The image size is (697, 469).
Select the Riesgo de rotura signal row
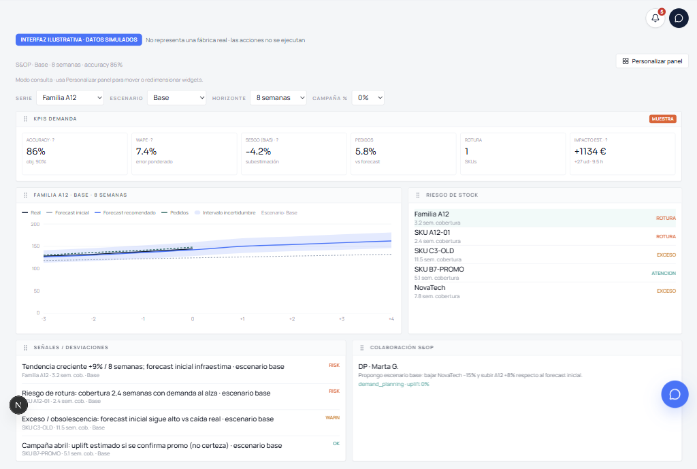tap(180, 397)
